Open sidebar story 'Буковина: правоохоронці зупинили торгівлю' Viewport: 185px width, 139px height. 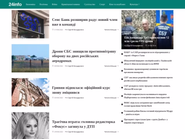146,71
